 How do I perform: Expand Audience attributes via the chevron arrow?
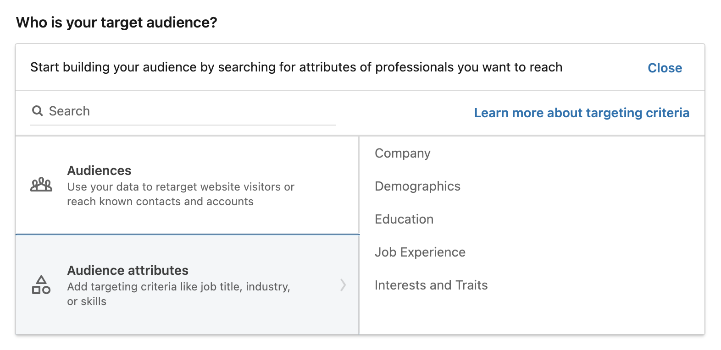pos(343,285)
